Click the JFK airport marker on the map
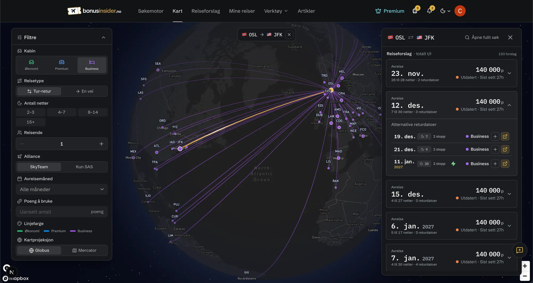Viewport: 533px width, 283px height. [180, 149]
